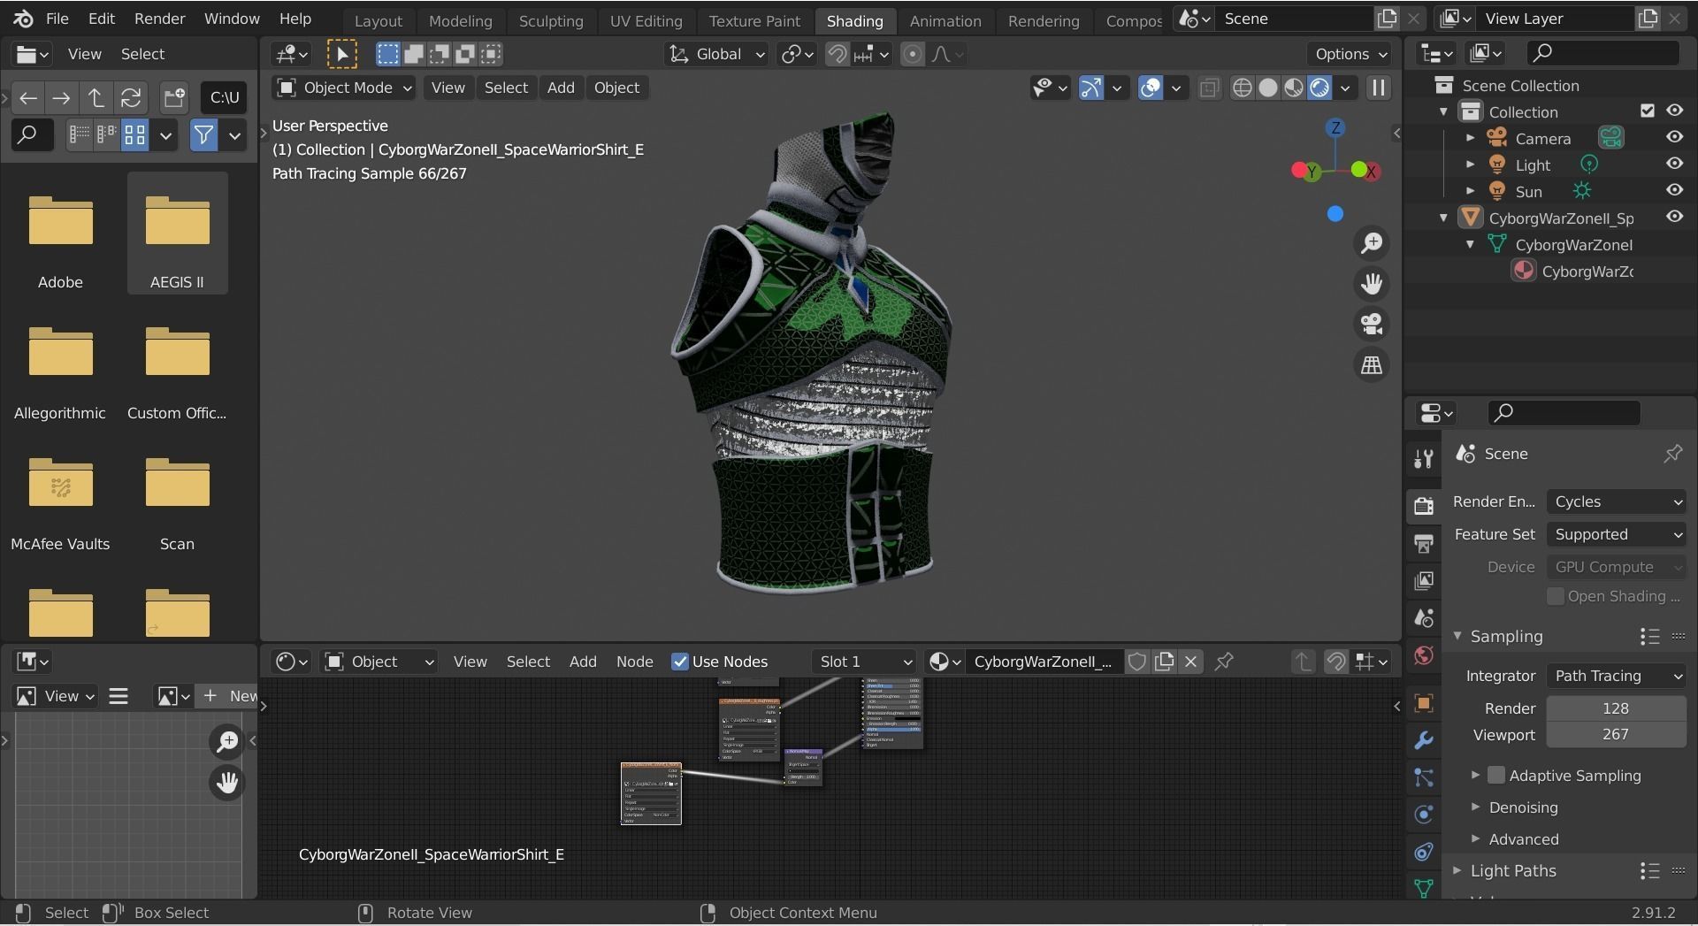Viewport: 1698px width, 926px height.
Task: Open the Modifier properties wrench tab
Action: click(x=1423, y=740)
